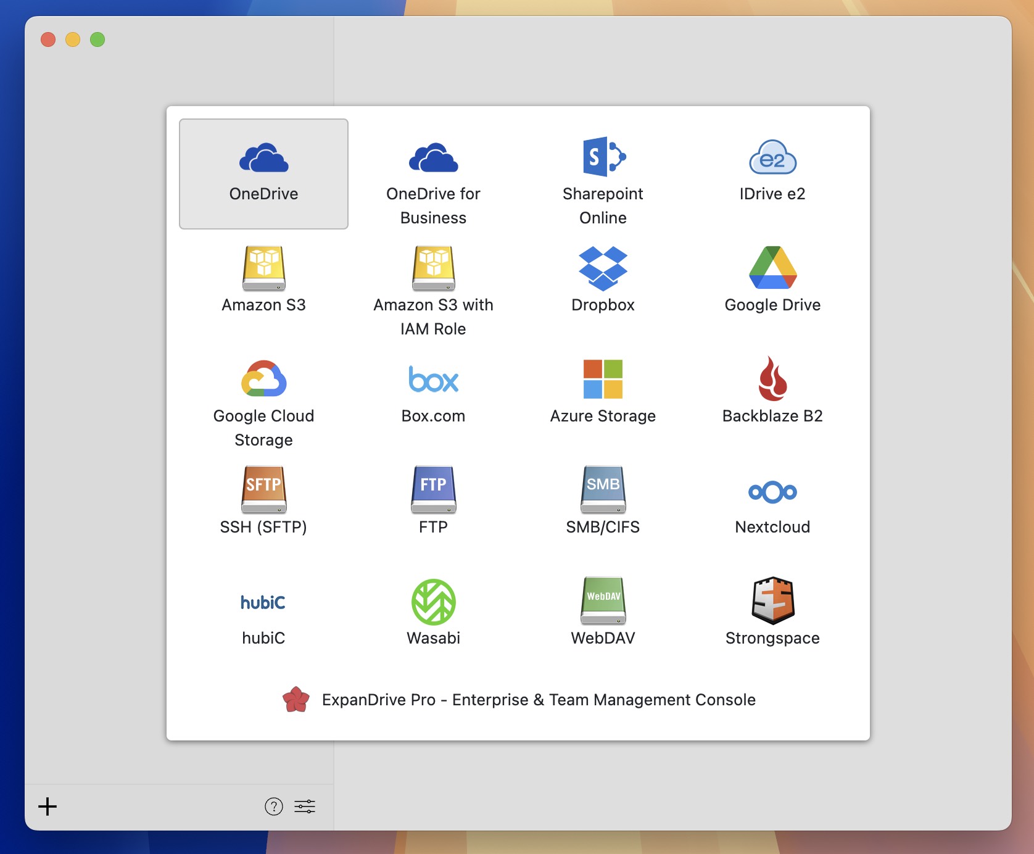This screenshot has height=854, width=1034.
Task: Click the "SMB/CIFS" label
Action: 603,527
